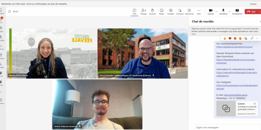Open the Controles meeting controls menu
This screenshot has width=261, height=130.
(x=179, y=11)
